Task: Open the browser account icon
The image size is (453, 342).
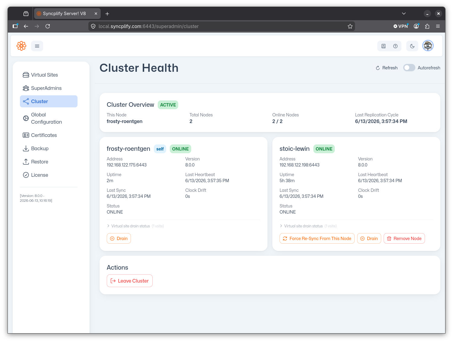Action: (416, 26)
